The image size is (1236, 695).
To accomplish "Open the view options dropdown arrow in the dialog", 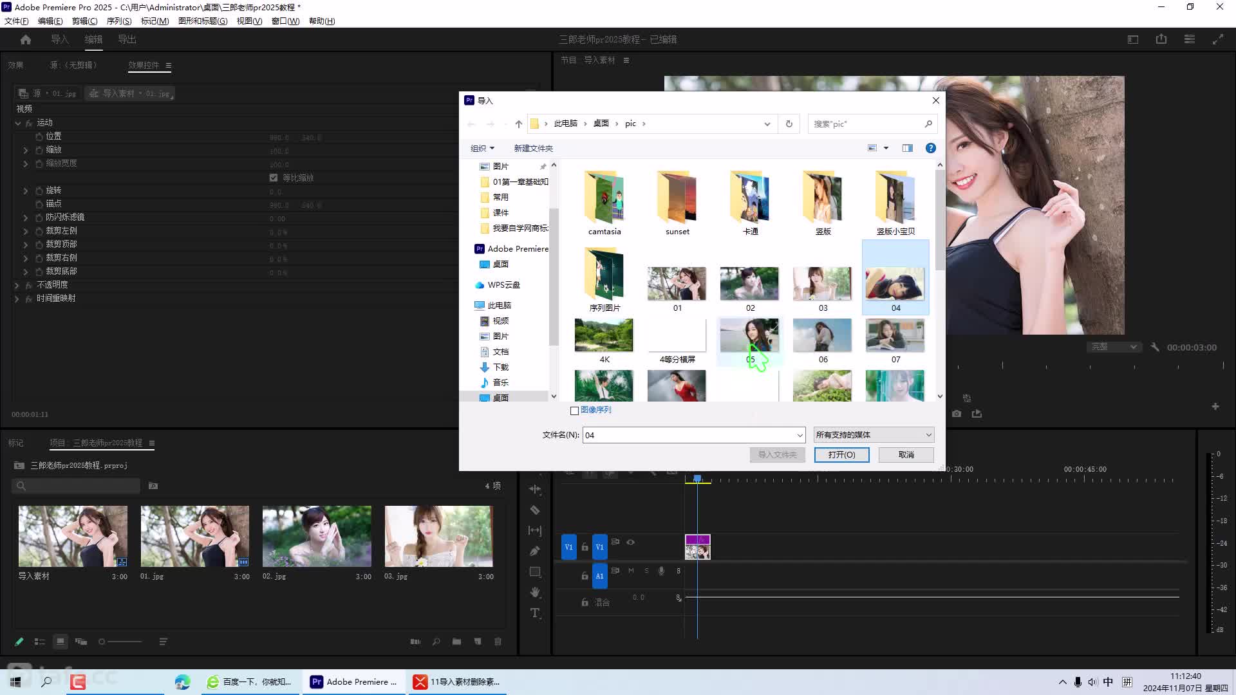I will tap(886, 148).
